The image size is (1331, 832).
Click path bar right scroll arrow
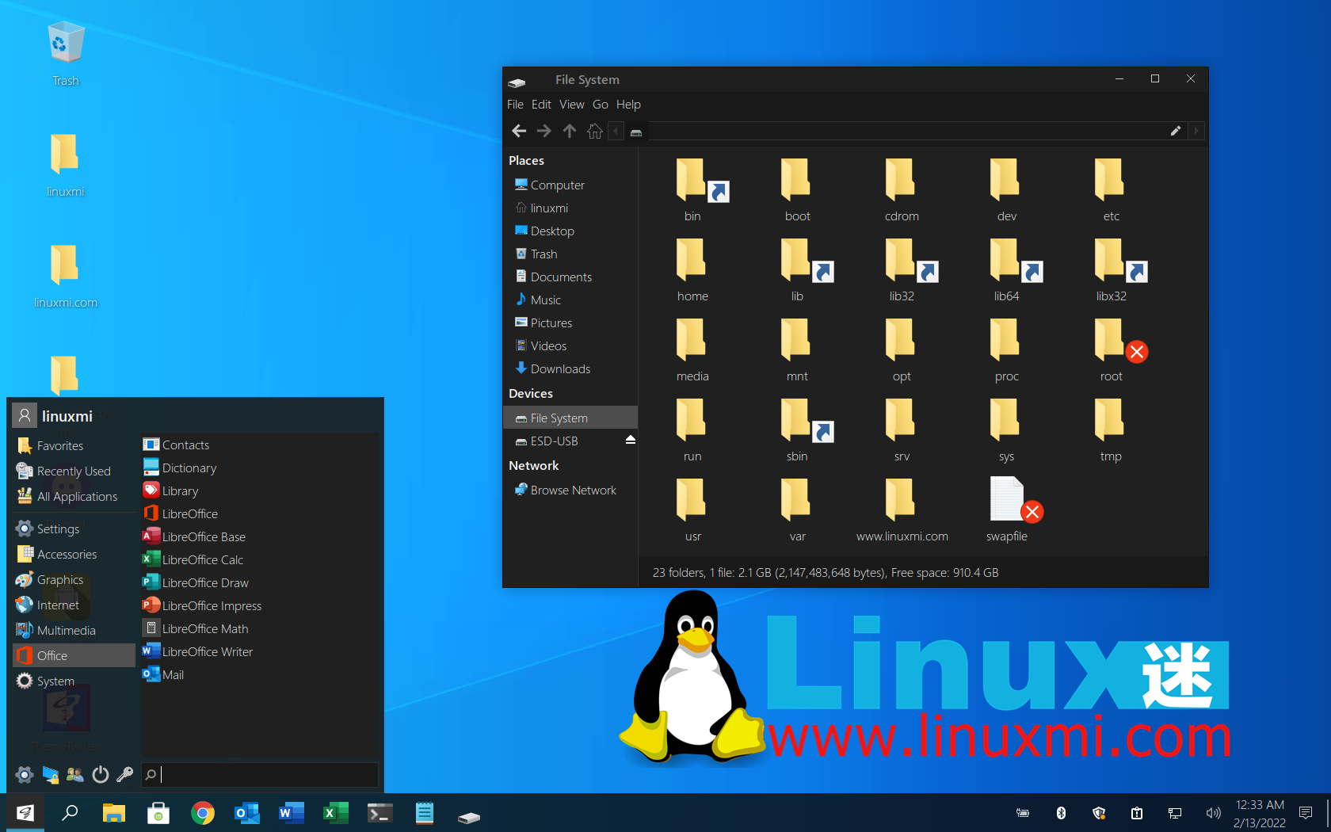tap(1196, 131)
